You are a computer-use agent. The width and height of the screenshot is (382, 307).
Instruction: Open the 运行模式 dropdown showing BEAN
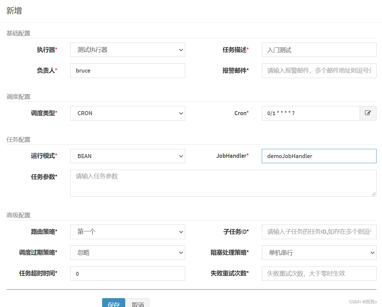click(128, 156)
